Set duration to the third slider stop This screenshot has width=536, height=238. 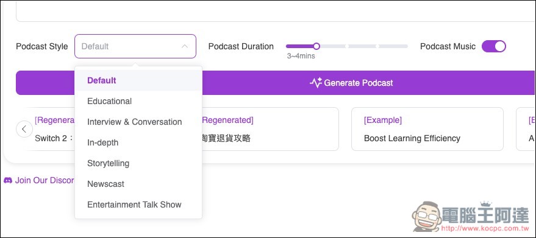coord(346,46)
